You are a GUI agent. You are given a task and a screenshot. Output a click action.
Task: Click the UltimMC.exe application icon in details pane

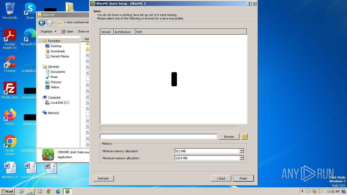click(48, 155)
